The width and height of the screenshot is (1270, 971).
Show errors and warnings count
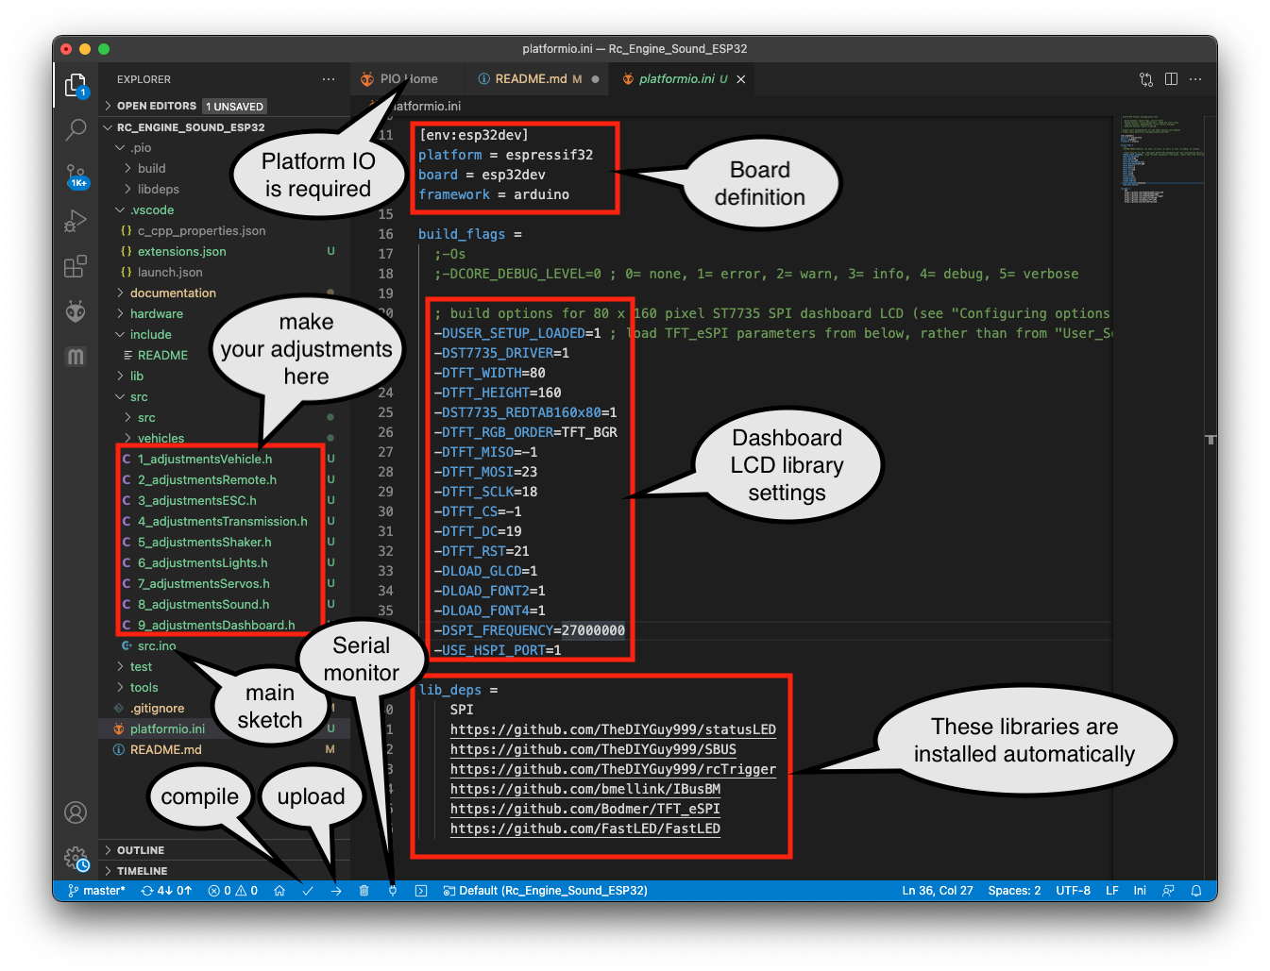(233, 891)
